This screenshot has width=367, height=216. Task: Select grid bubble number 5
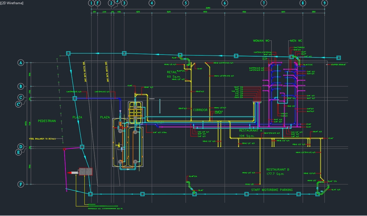[x=186, y=3]
